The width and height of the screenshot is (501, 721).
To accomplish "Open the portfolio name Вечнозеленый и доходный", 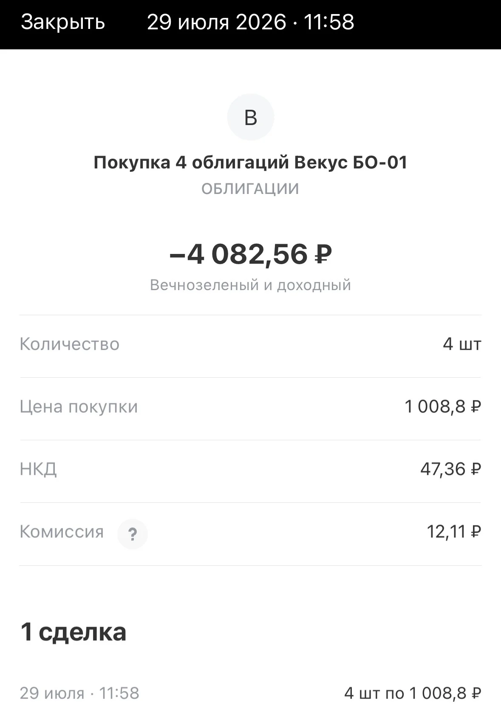I will coord(251,285).
